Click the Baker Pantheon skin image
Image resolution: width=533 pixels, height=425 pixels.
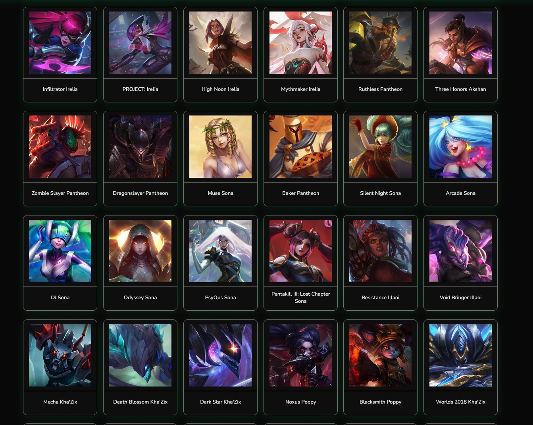300,146
